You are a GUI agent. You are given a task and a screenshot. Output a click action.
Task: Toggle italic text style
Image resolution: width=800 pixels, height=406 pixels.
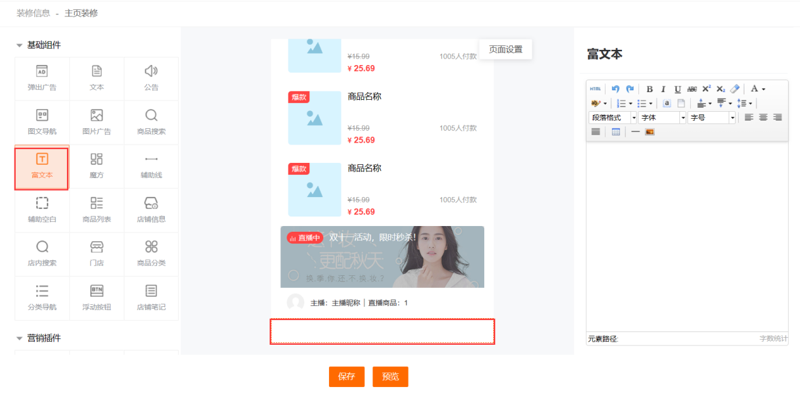[x=663, y=89]
